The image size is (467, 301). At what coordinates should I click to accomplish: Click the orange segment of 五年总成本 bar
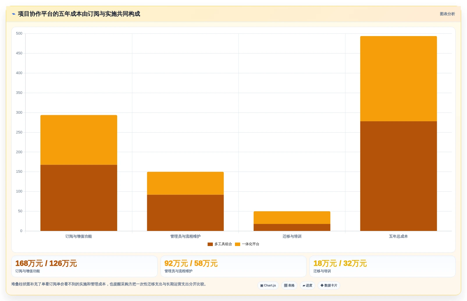[398, 79]
